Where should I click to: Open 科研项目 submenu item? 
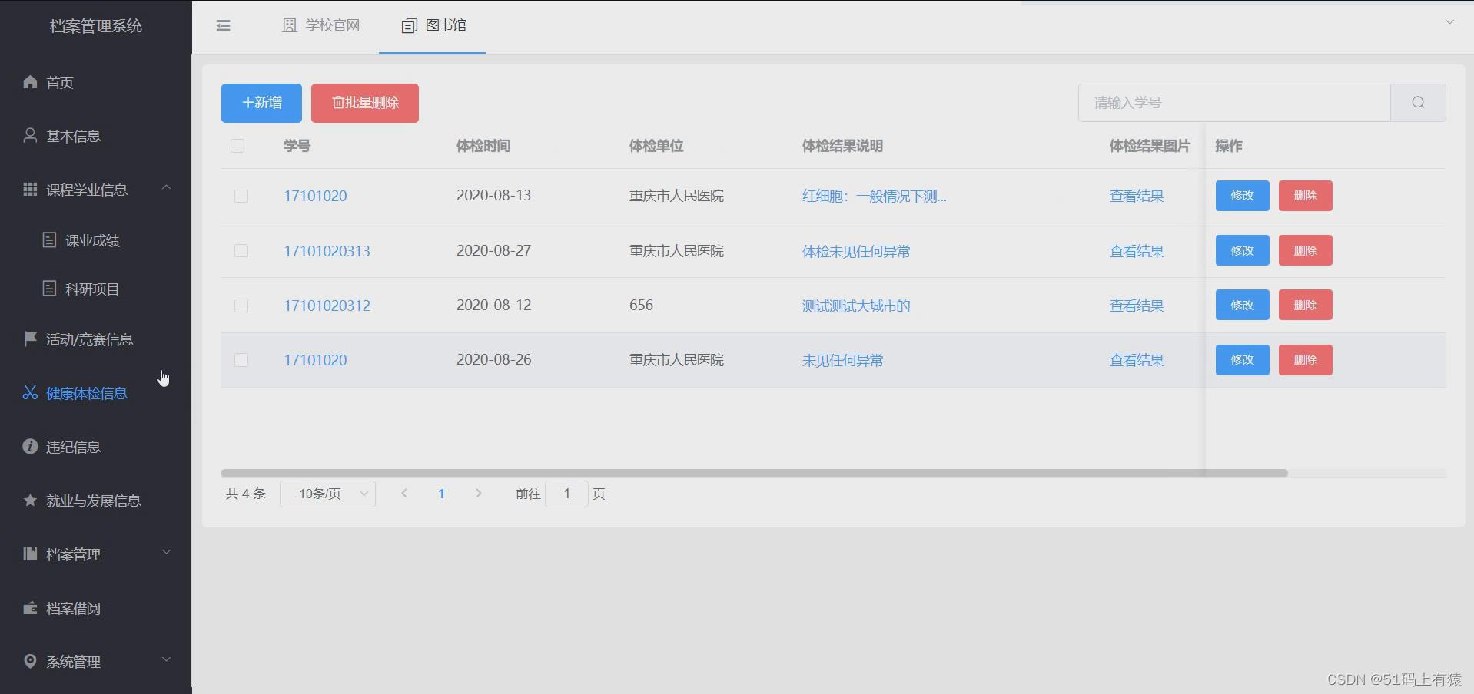point(95,289)
